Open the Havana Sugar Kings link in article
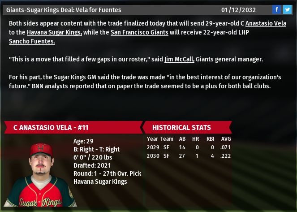The image size is (297, 212). pyautogui.click(x=54, y=32)
